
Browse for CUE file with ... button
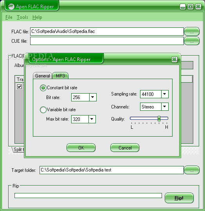pos(192,41)
